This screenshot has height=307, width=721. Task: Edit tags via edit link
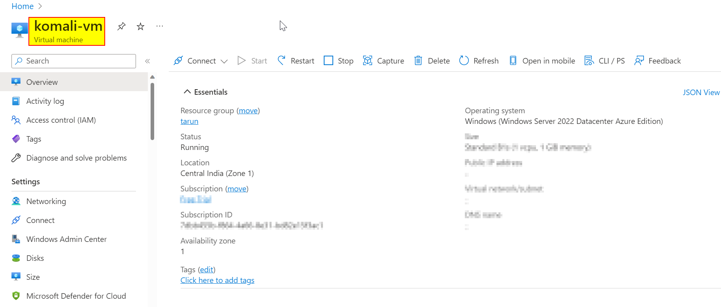click(207, 270)
